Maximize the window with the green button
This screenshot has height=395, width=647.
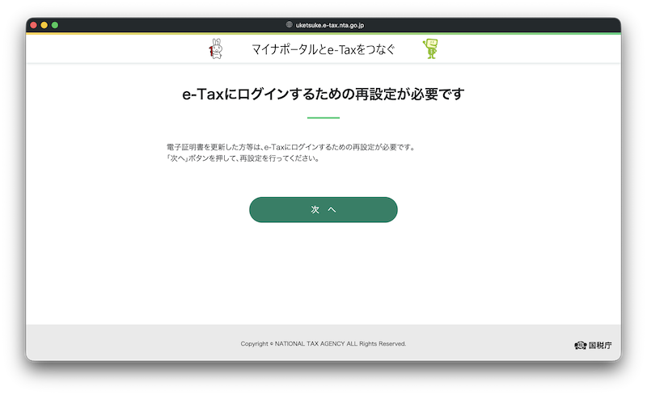(x=55, y=25)
